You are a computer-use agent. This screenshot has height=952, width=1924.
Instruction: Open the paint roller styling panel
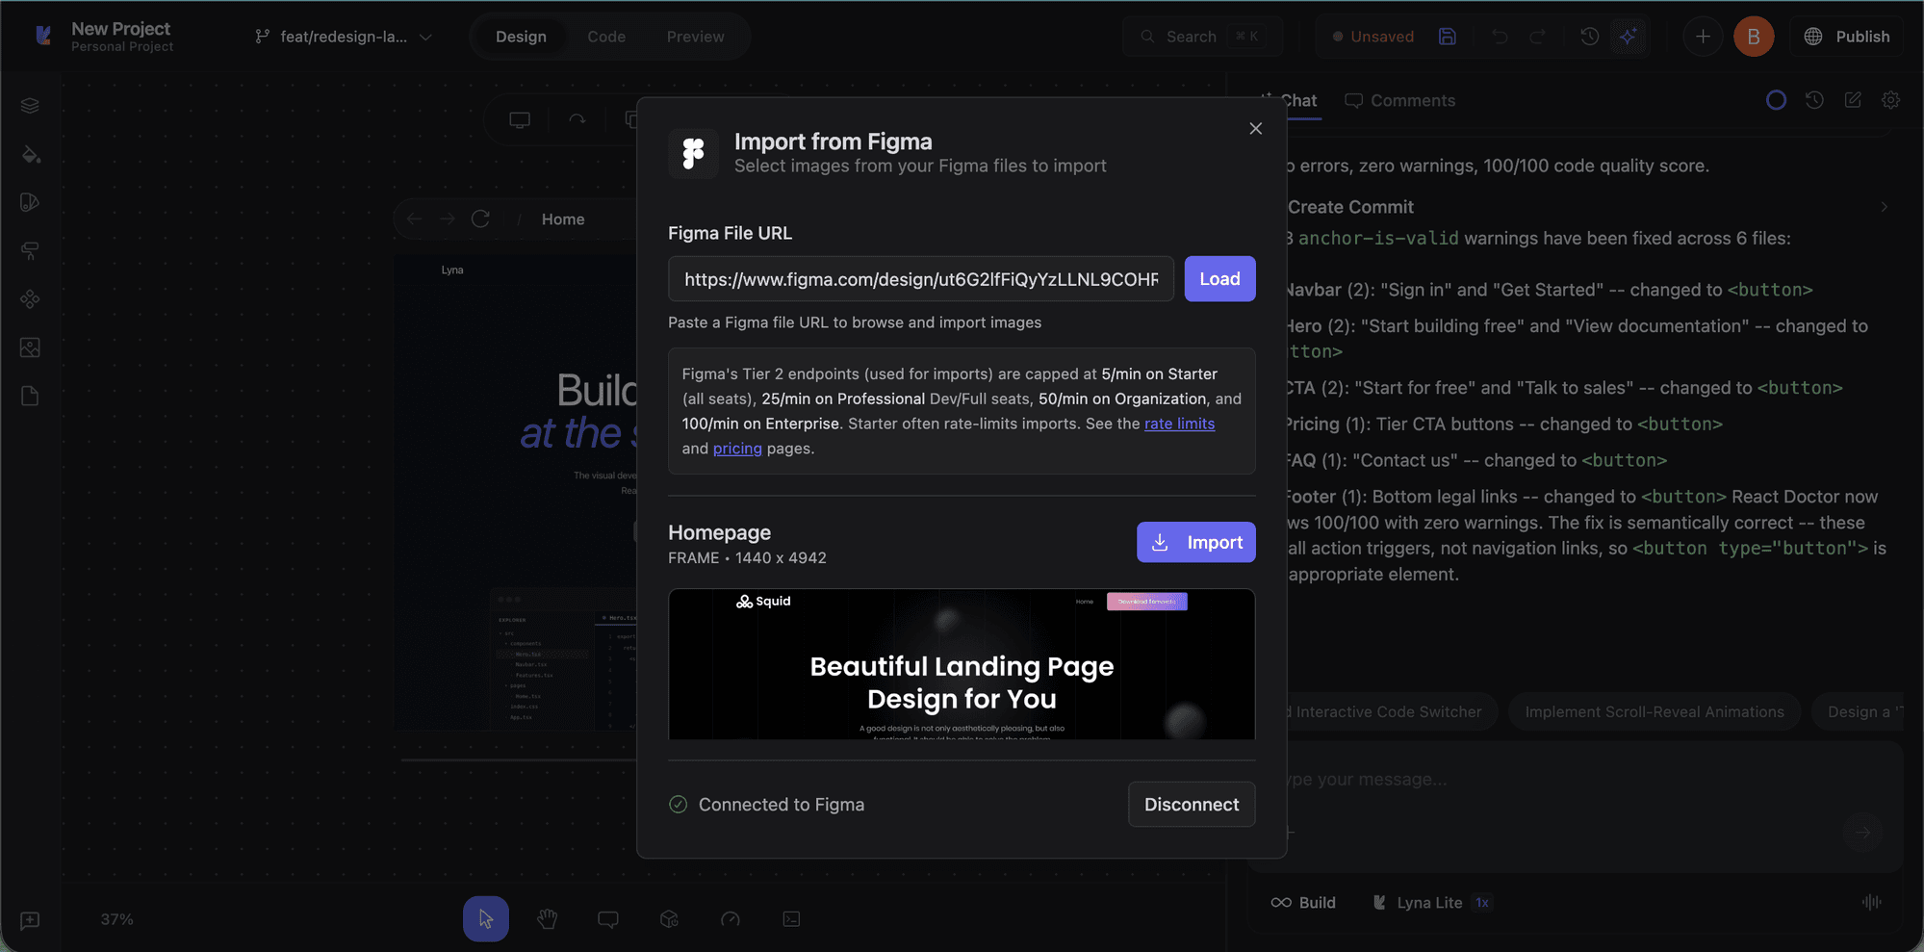30,250
